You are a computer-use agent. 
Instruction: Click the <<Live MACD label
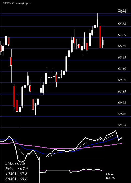click(110, 176)
